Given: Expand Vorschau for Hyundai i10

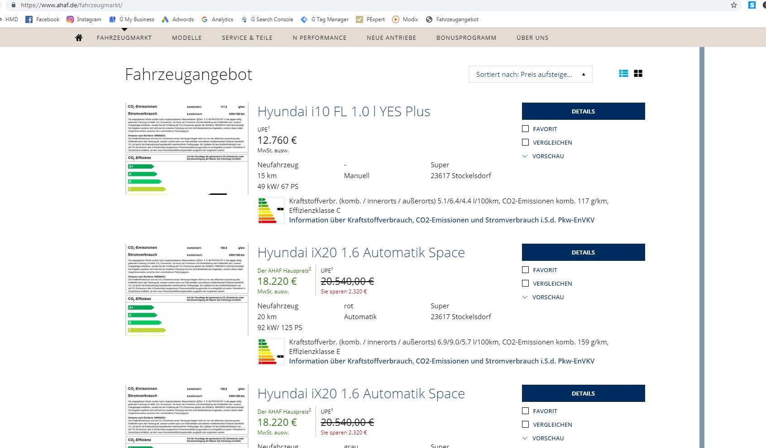Looking at the screenshot, I should point(543,156).
